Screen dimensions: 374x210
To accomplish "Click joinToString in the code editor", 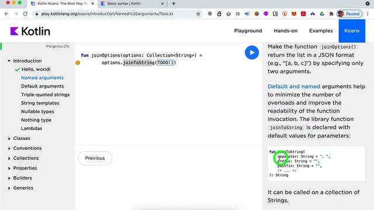I will tap(139, 62).
